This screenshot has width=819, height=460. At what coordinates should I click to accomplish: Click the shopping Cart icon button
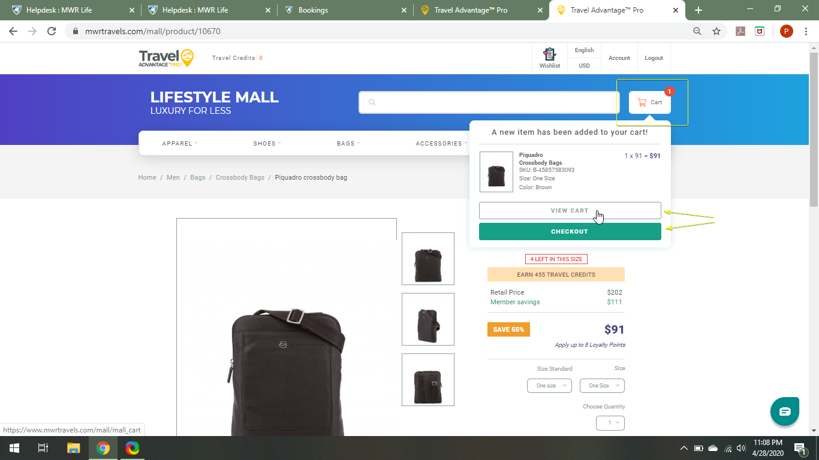650,102
